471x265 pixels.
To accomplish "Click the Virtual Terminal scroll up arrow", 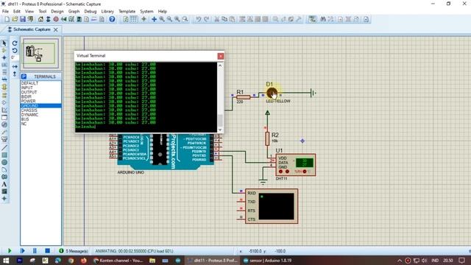I will [220, 66].
